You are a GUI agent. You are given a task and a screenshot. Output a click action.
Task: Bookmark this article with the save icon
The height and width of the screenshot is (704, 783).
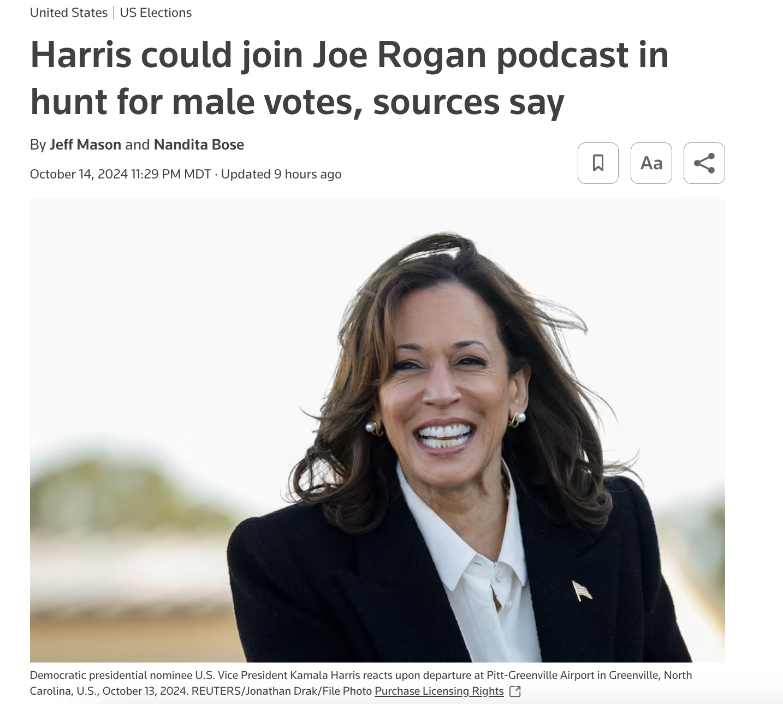(x=598, y=163)
